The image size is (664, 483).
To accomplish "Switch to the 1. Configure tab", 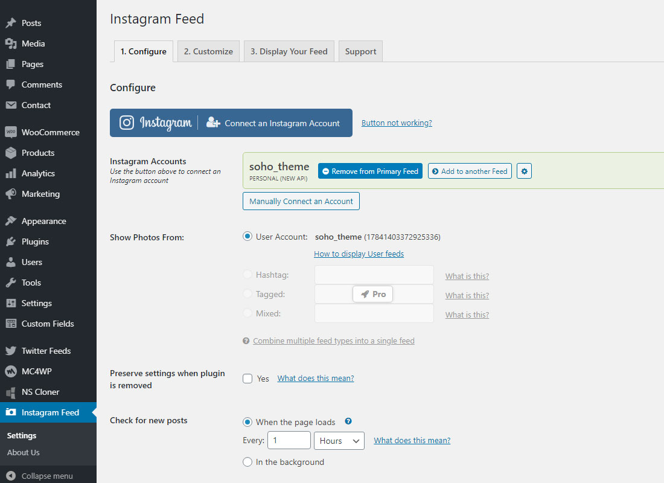I will [144, 51].
